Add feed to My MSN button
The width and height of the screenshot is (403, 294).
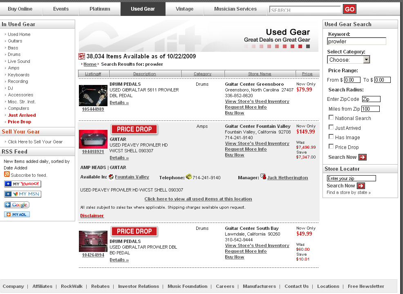point(22,194)
